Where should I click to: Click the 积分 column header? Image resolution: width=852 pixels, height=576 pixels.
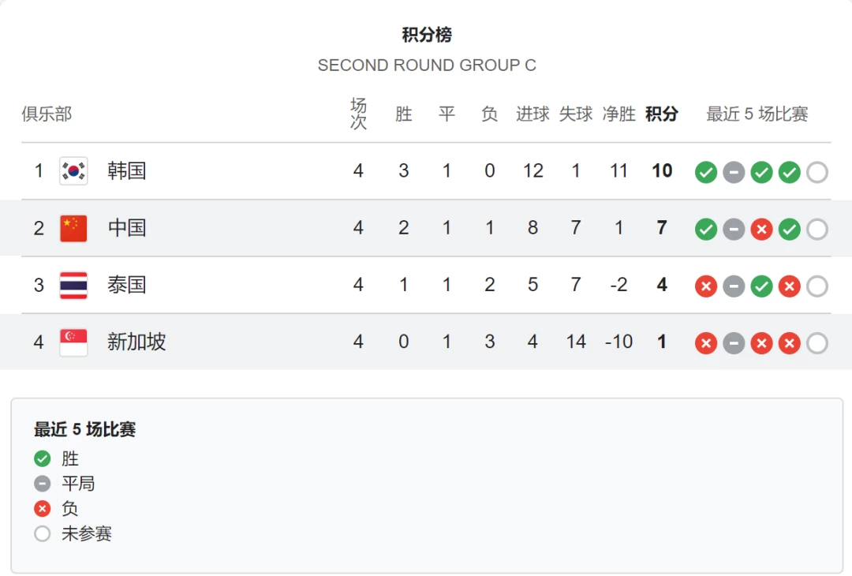point(662,114)
